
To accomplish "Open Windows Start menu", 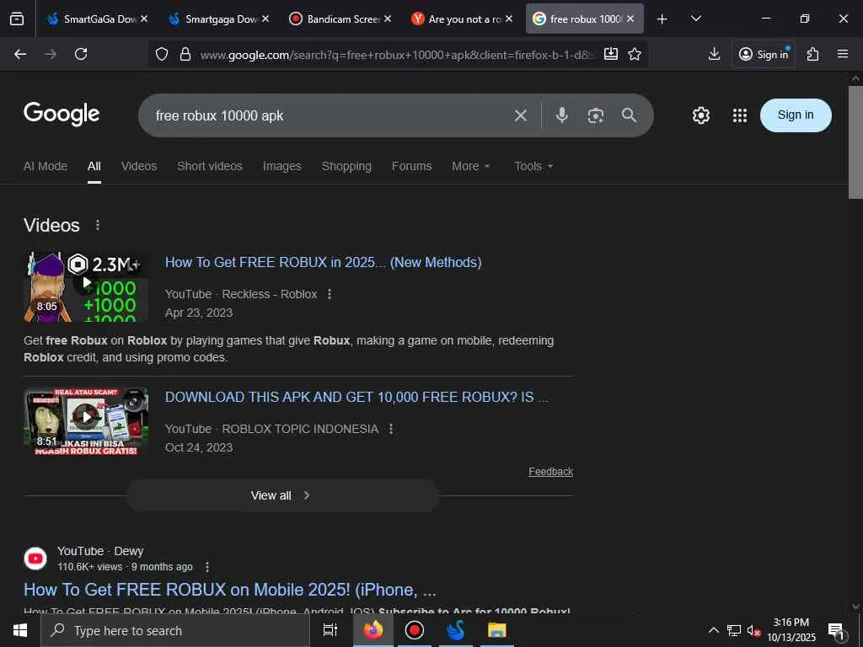I will tap(20, 630).
